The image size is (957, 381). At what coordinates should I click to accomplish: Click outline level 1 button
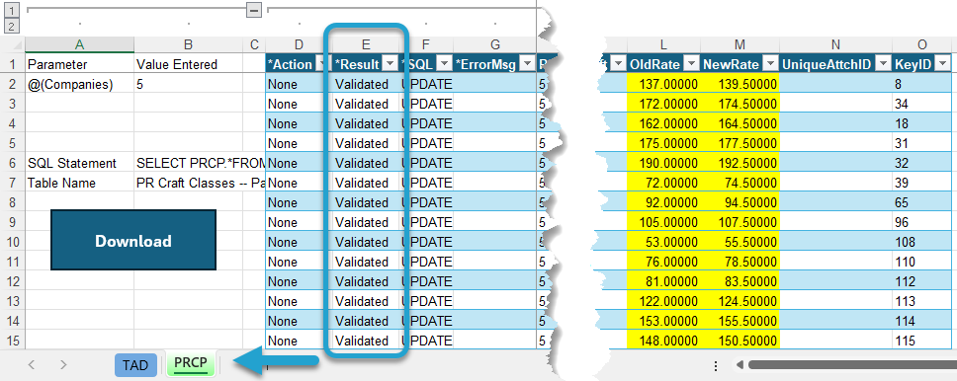pos(12,10)
